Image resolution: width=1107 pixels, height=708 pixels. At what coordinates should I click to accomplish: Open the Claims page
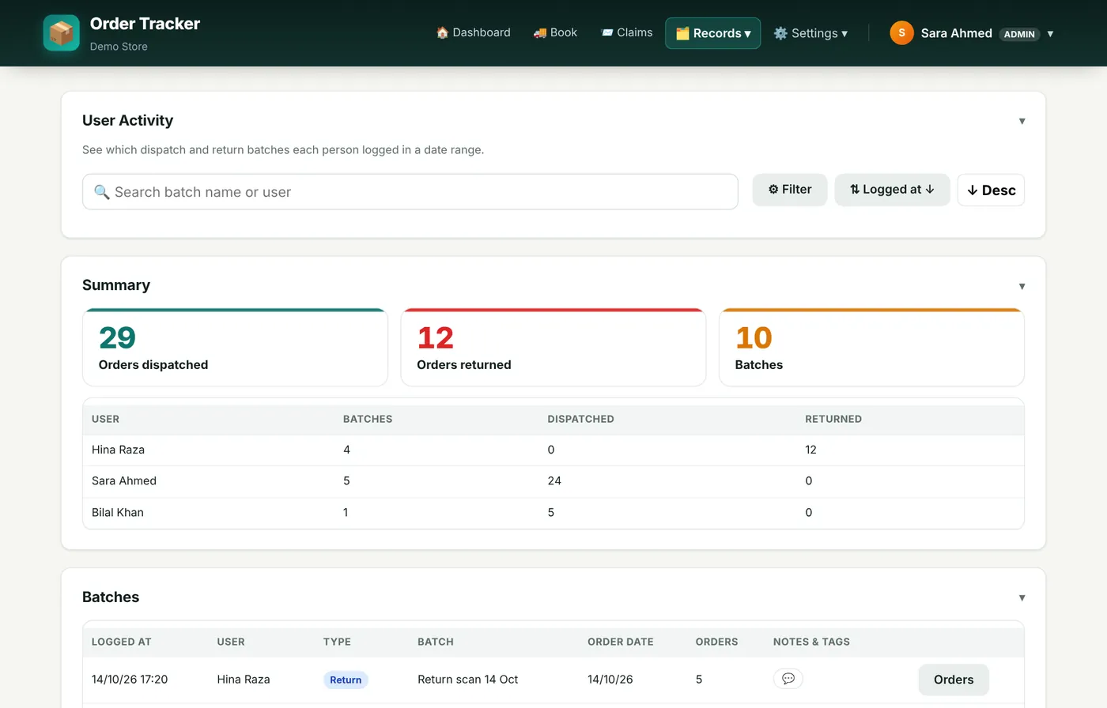click(x=626, y=32)
